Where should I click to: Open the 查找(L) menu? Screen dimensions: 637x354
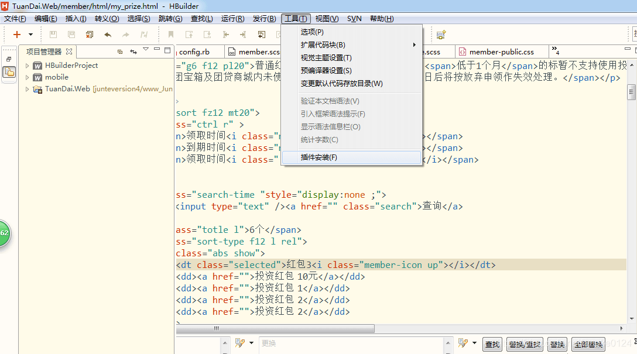(x=201, y=19)
